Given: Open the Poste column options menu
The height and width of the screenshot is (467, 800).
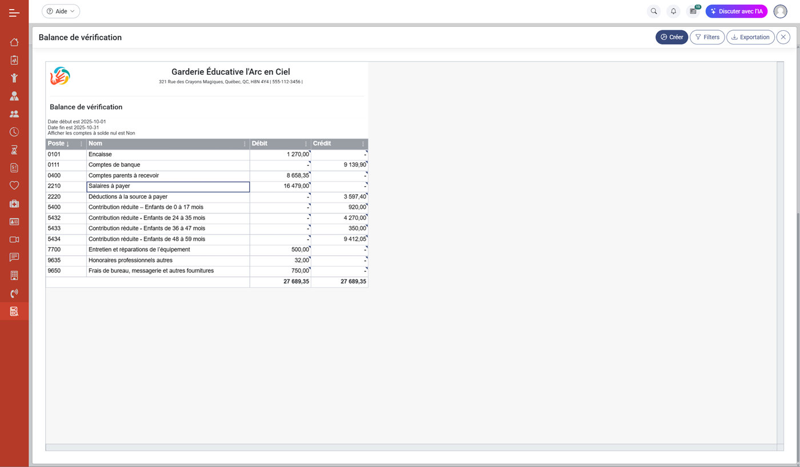Looking at the screenshot, I should 81,144.
